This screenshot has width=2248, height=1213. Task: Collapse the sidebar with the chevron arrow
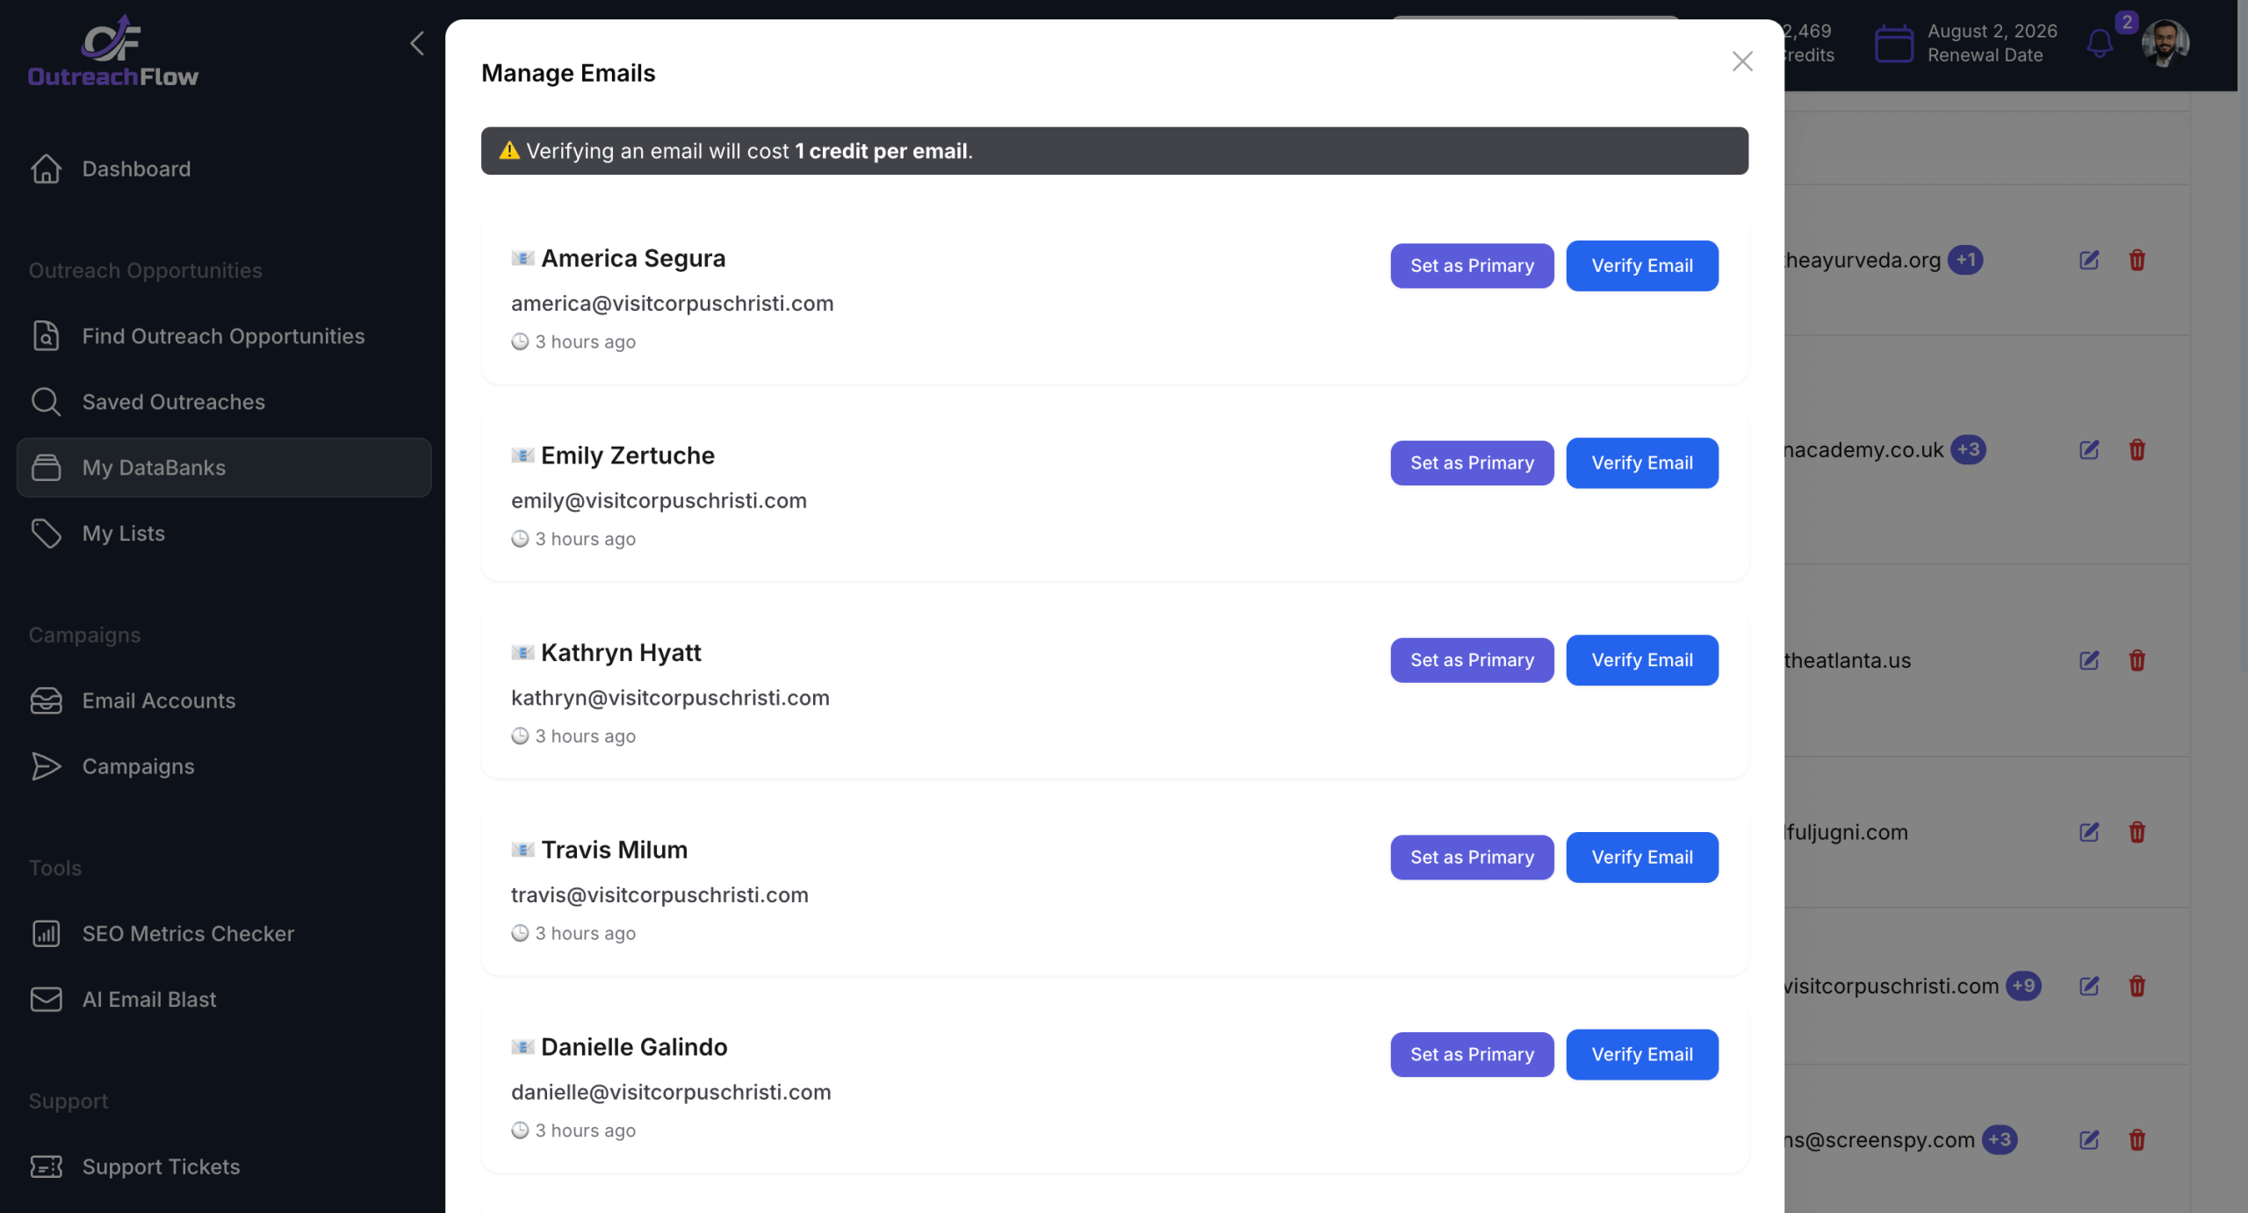pyautogui.click(x=417, y=44)
